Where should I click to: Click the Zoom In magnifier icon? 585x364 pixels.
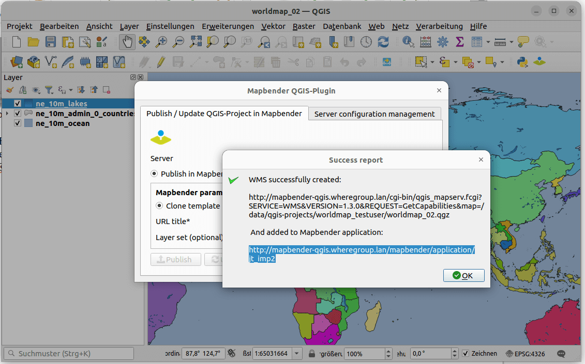162,42
